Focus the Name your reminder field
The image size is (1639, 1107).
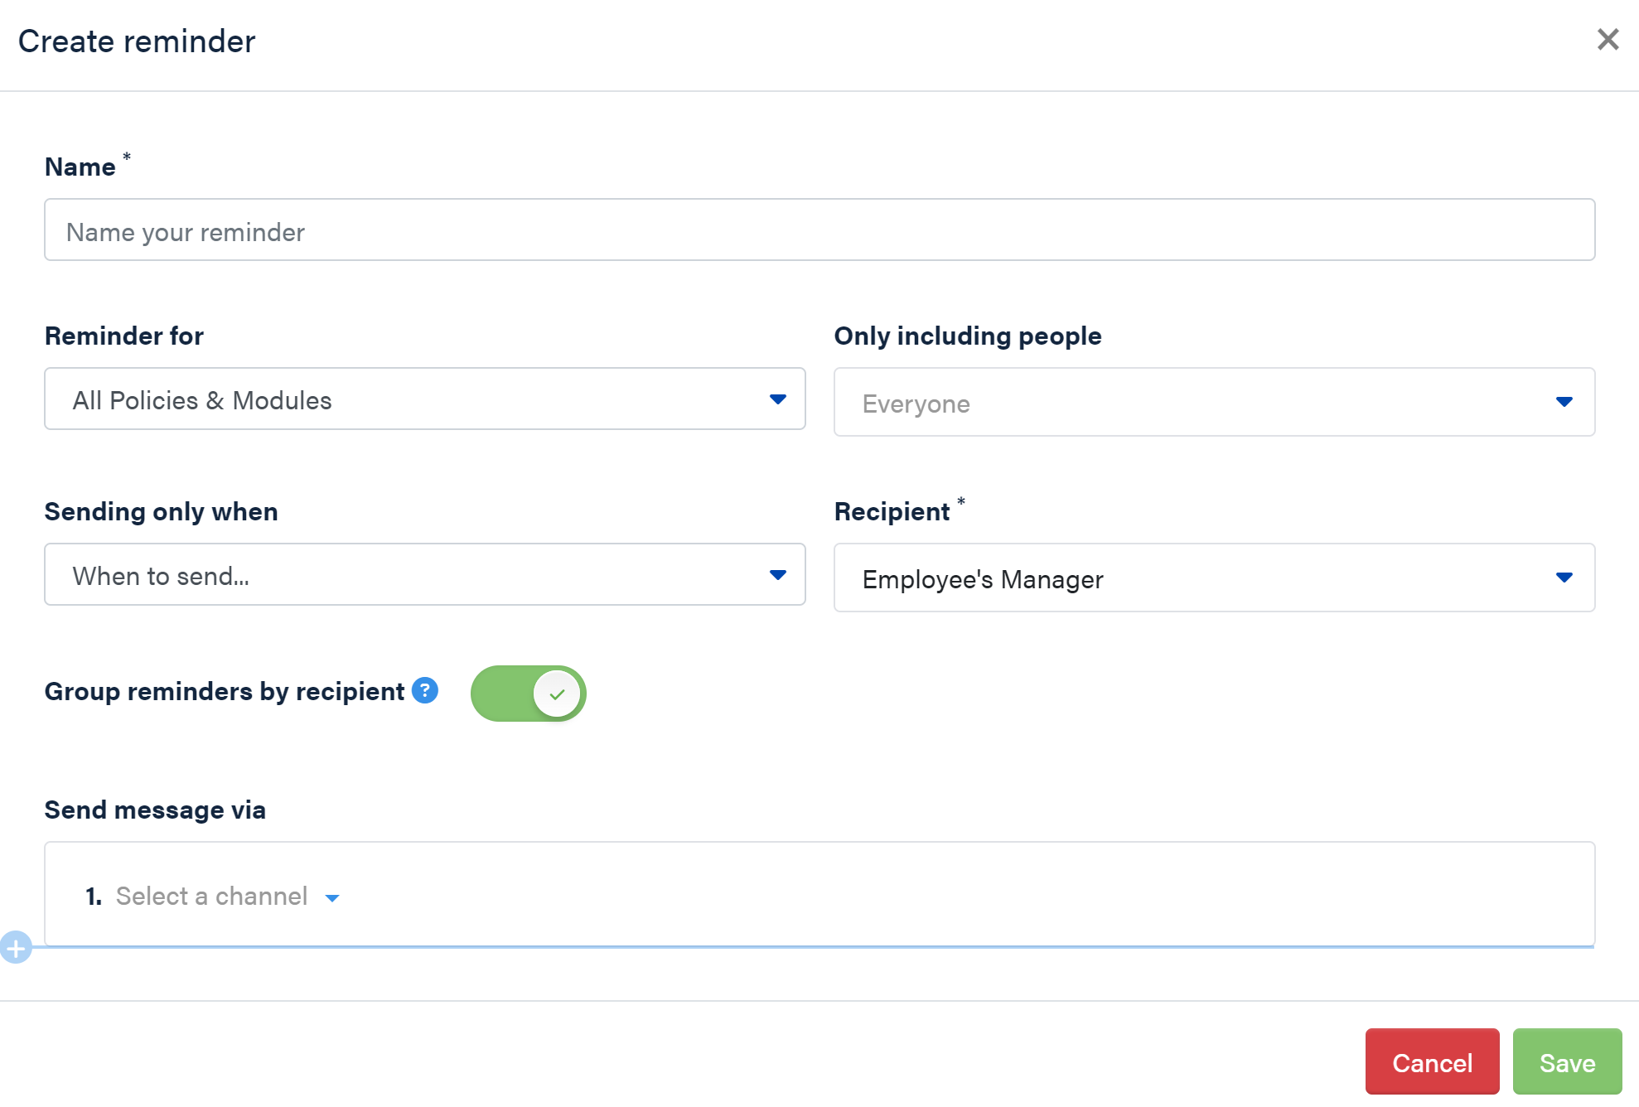tap(819, 230)
